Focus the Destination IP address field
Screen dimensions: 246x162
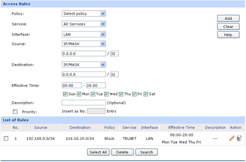84,74
